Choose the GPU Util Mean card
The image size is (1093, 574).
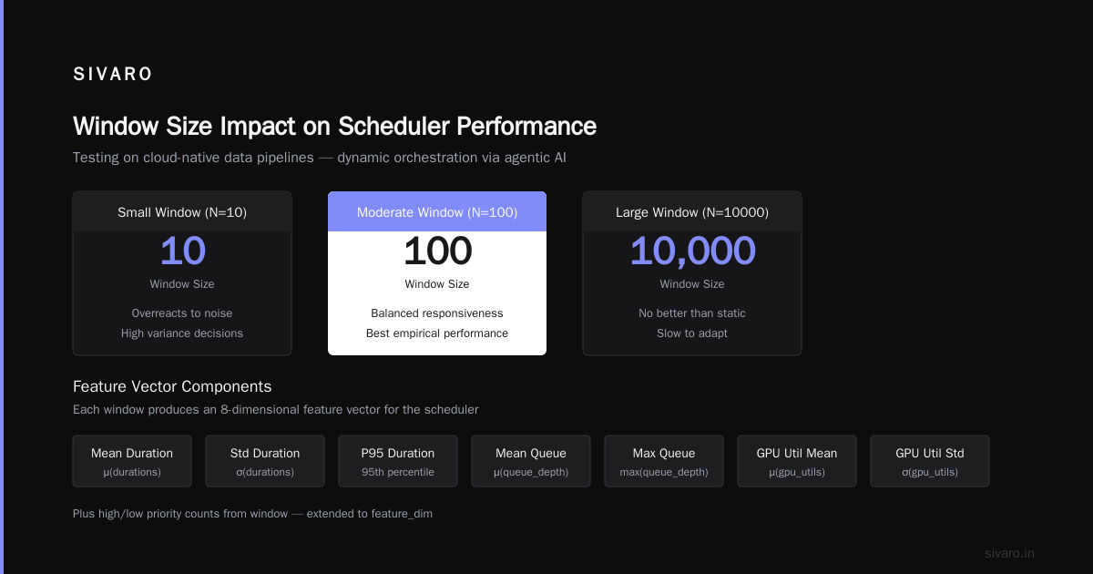click(x=797, y=461)
